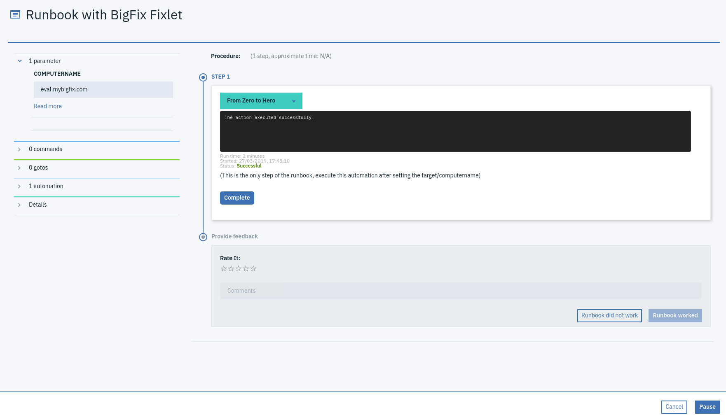Click the 1 automation label text
Viewport: 726px width, 417px height.
click(x=46, y=186)
